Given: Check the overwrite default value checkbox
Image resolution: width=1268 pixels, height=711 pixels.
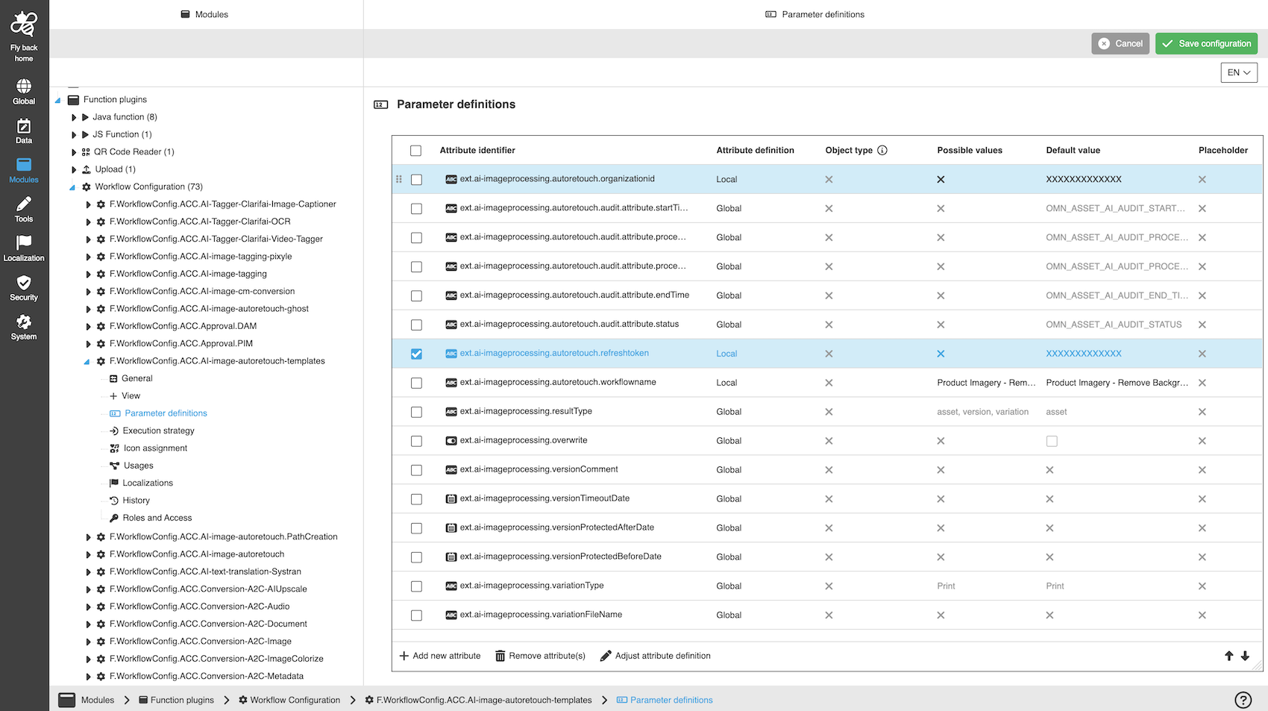Looking at the screenshot, I should click(1052, 441).
